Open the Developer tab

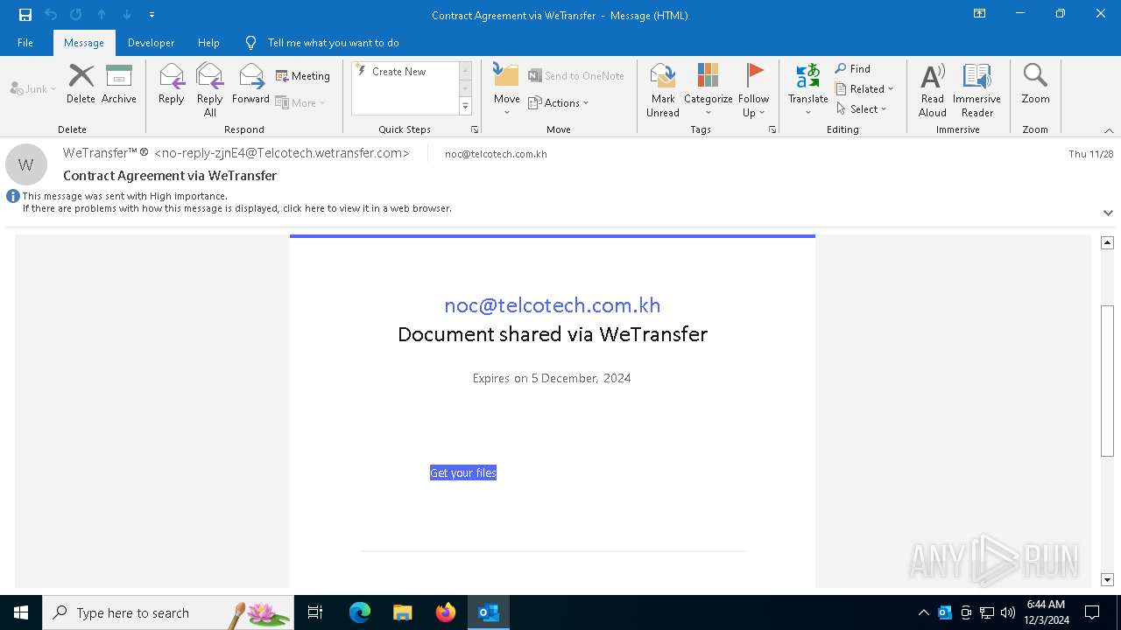[151, 43]
